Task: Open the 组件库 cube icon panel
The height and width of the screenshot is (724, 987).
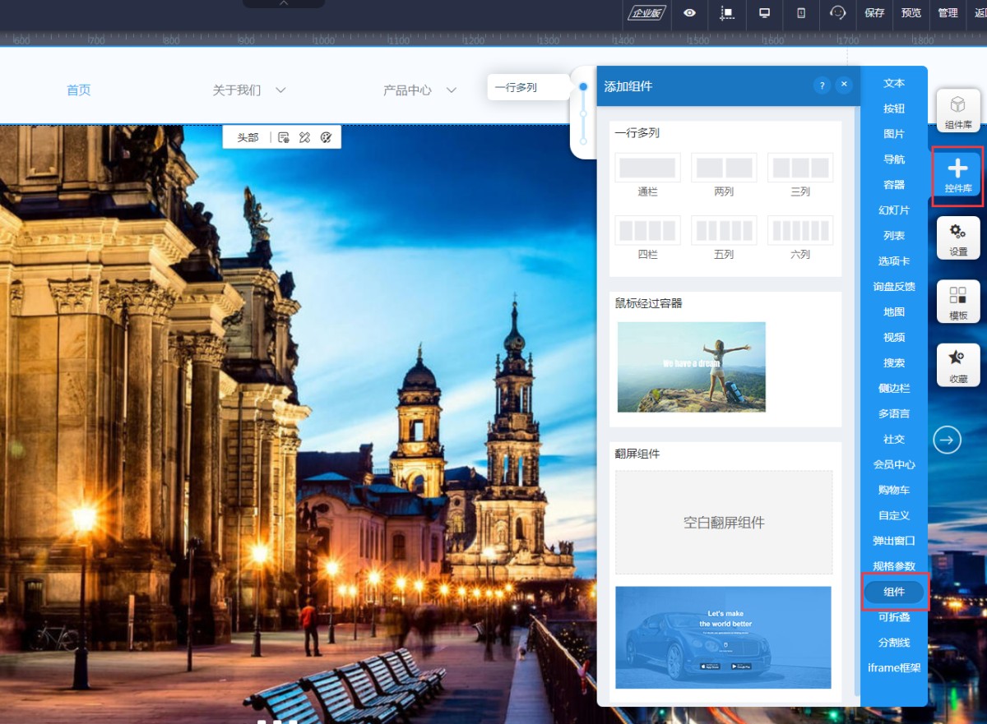Action: pyautogui.click(x=958, y=111)
